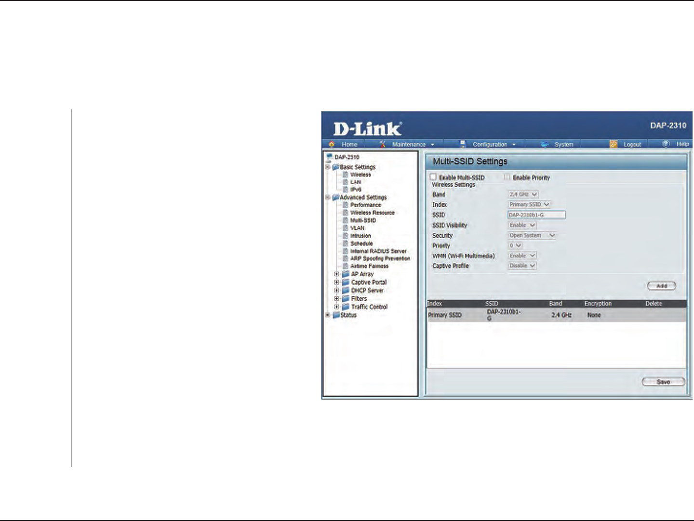
Task: Open the Captive Profile dropdown
Action: point(522,266)
